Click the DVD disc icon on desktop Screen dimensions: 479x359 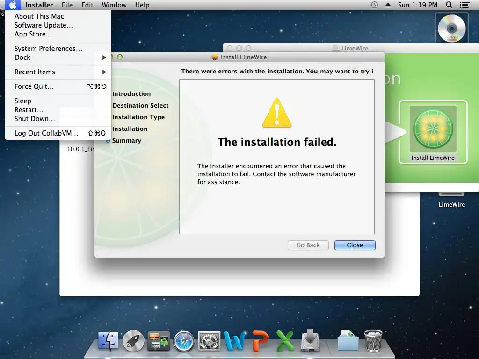coord(451,29)
